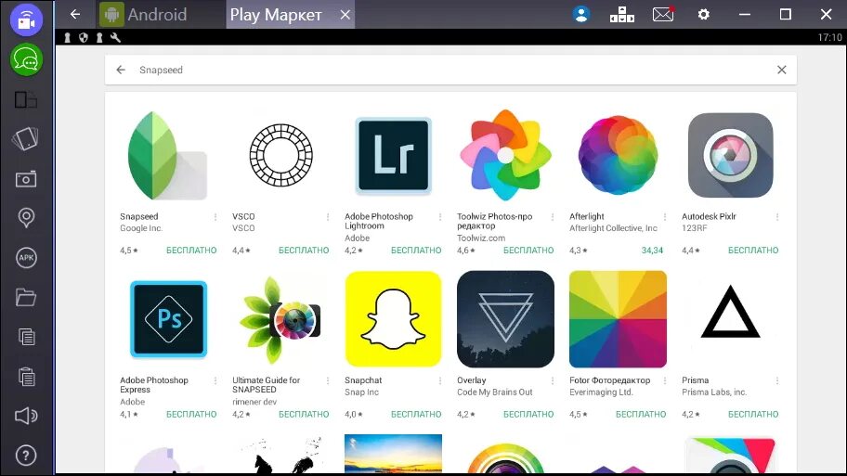Open Snapseed card overflow menu
Screen dimensions: 847x476
pos(215,217)
